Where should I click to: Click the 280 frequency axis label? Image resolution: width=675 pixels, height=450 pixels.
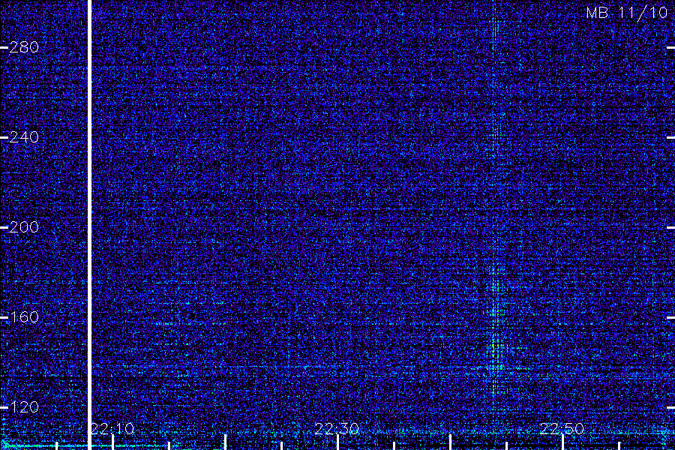[24, 47]
